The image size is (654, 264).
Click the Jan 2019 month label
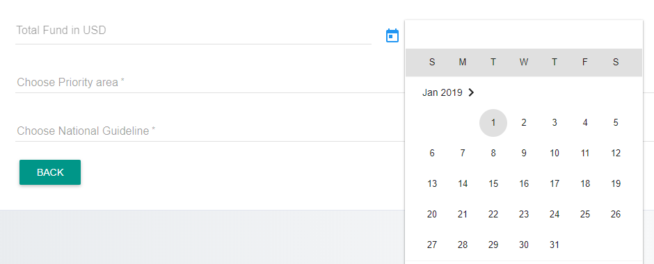click(x=442, y=92)
